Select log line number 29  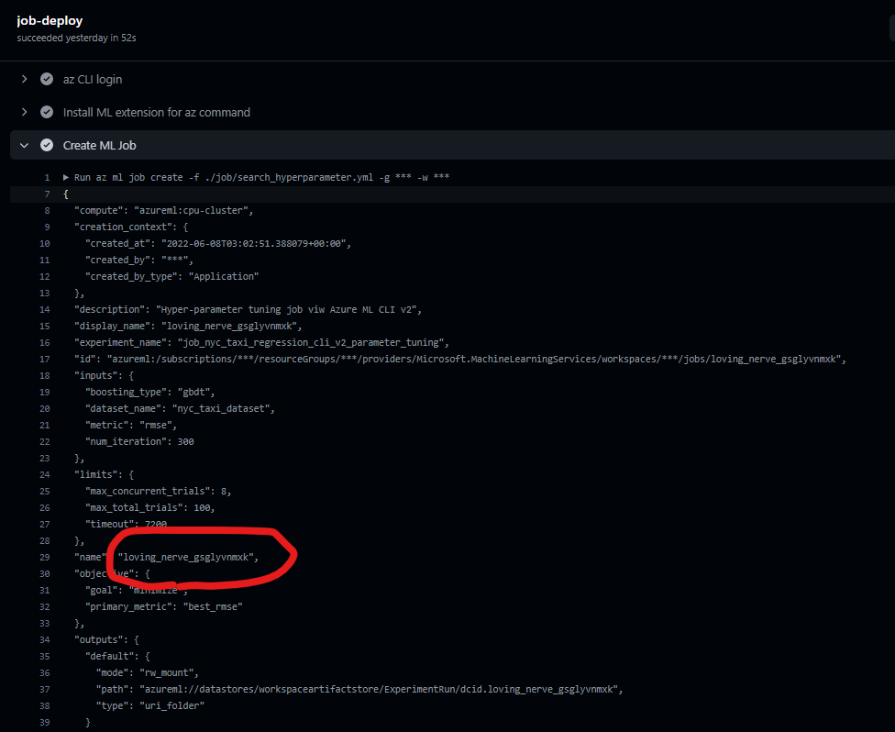coord(45,558)
